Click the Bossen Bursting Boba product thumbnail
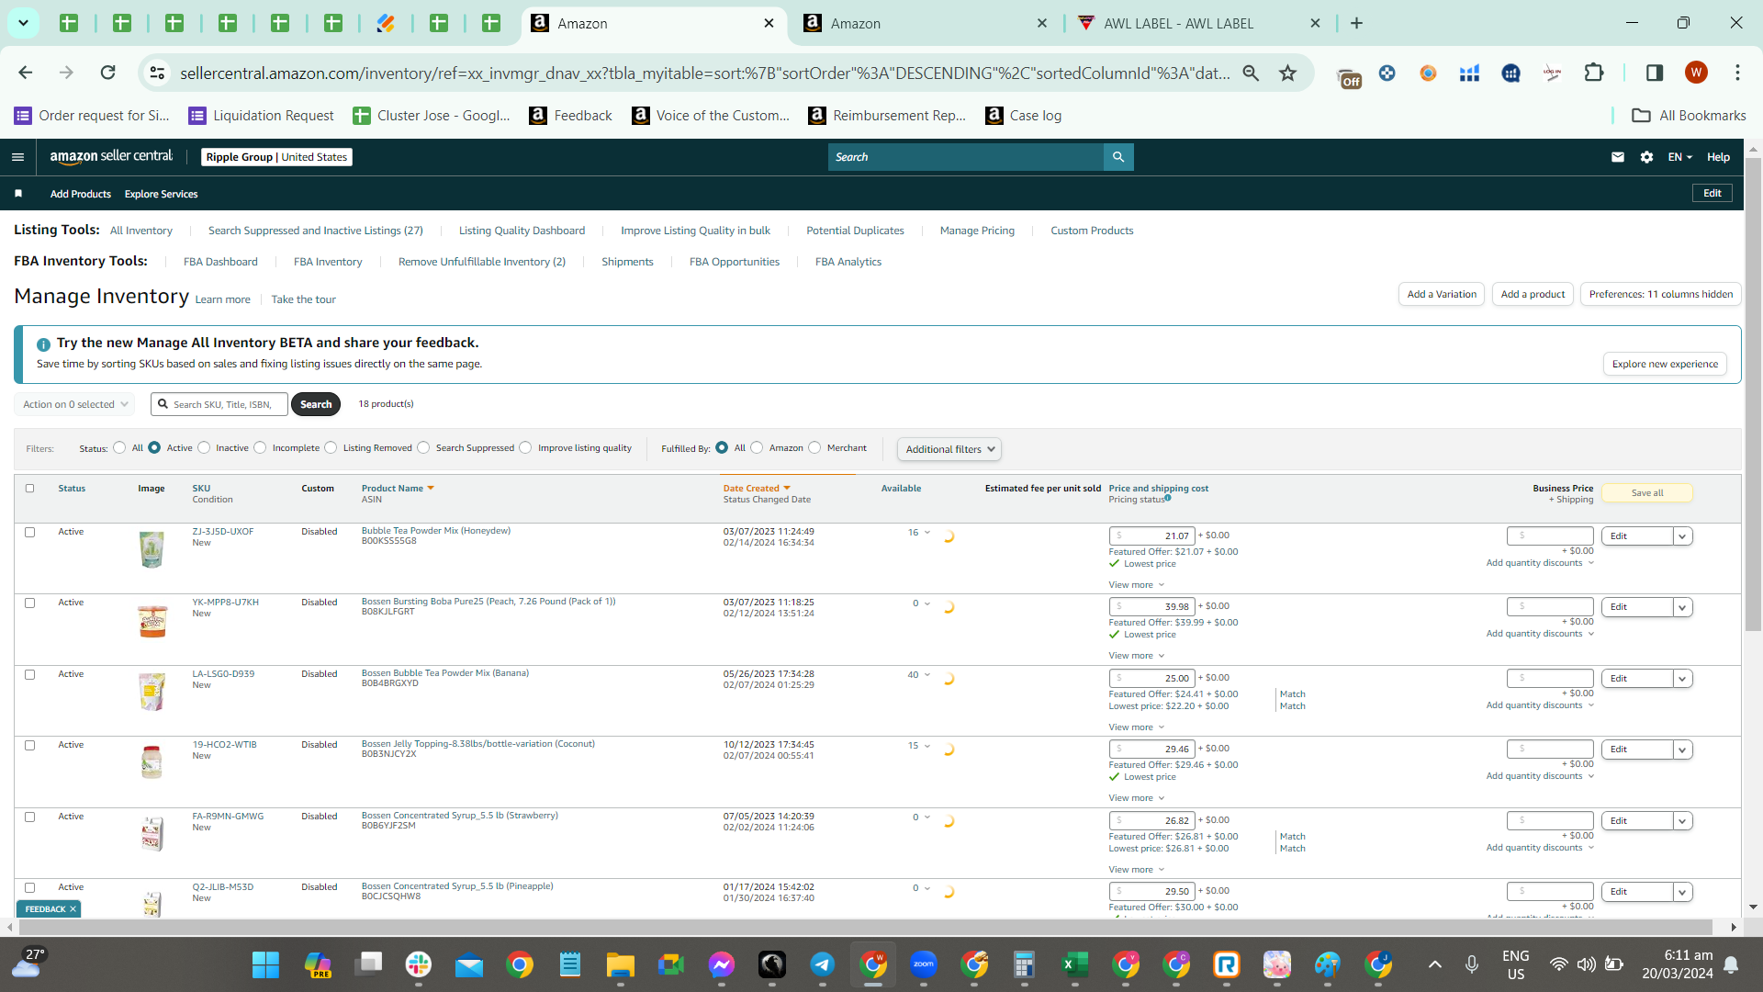The width and height of the screenshot is (1763, 992). pos(152,621)
